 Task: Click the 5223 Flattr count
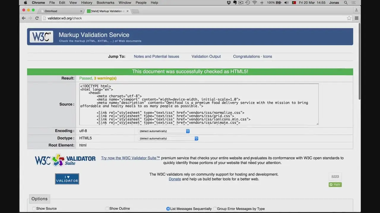335,177
